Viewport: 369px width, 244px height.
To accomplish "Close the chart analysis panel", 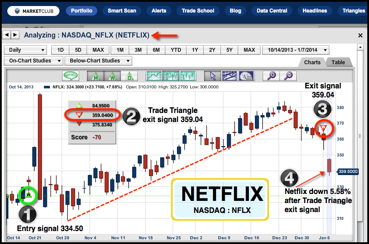I will tap(360, 35).
